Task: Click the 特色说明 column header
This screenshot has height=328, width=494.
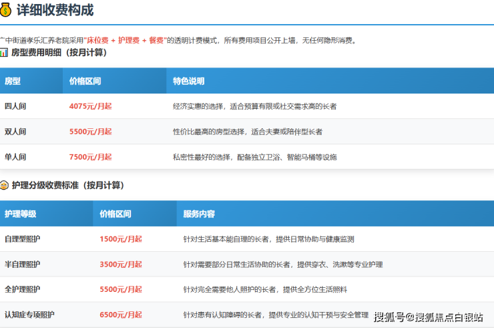Action: [x=188, y=81]
